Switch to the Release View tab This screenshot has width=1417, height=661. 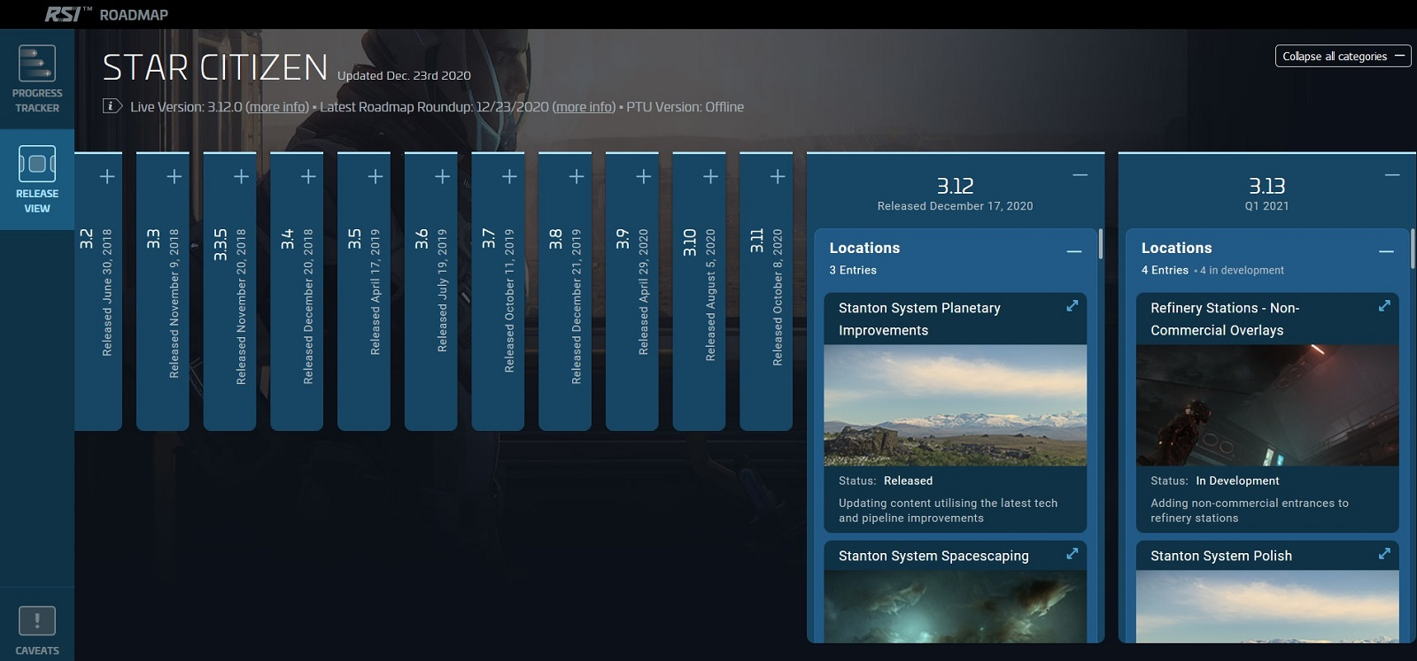pyautogui.click(x=37, y=180)
